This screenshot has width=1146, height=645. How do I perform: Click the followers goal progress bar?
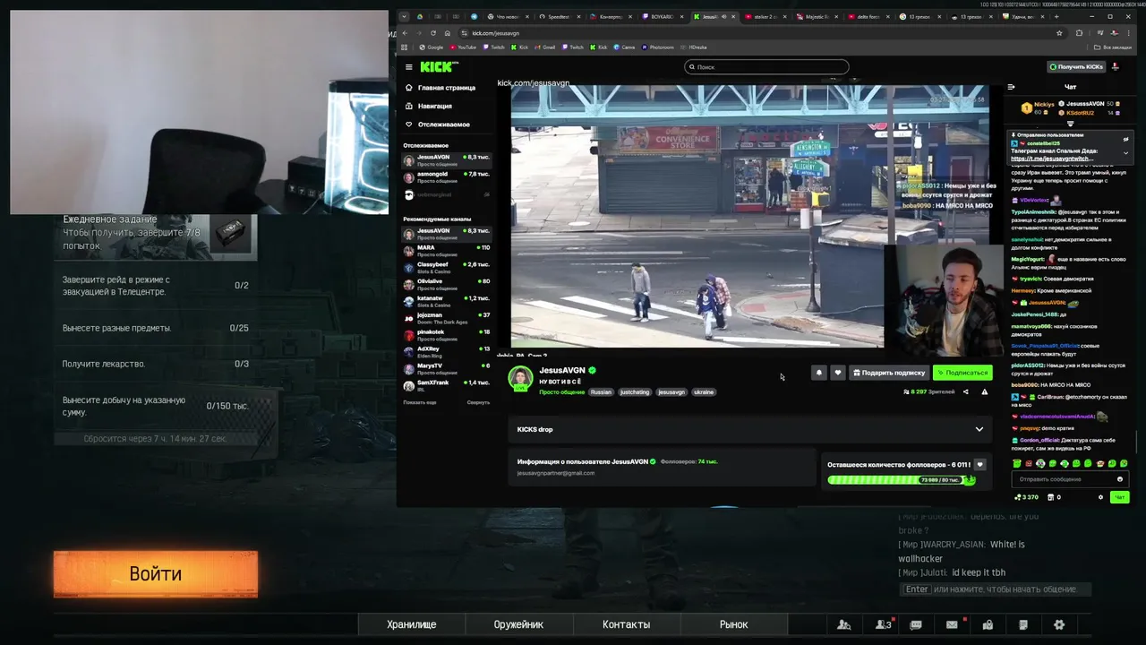902,480
